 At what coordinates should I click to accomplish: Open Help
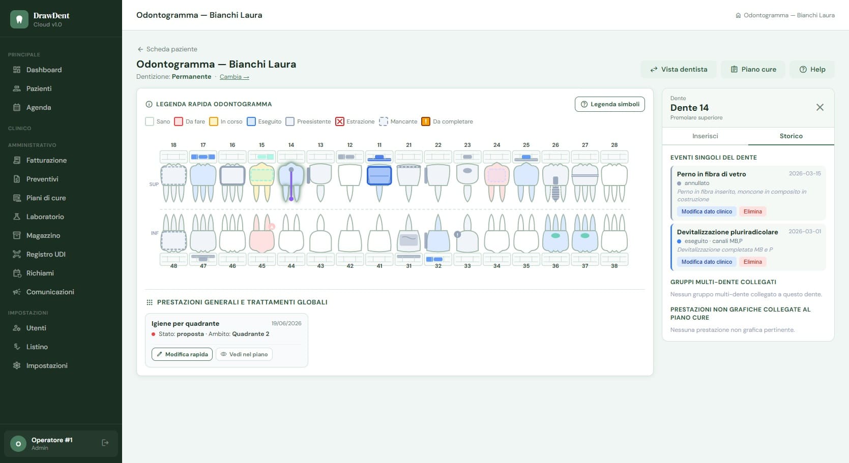[x=812, y=70]
